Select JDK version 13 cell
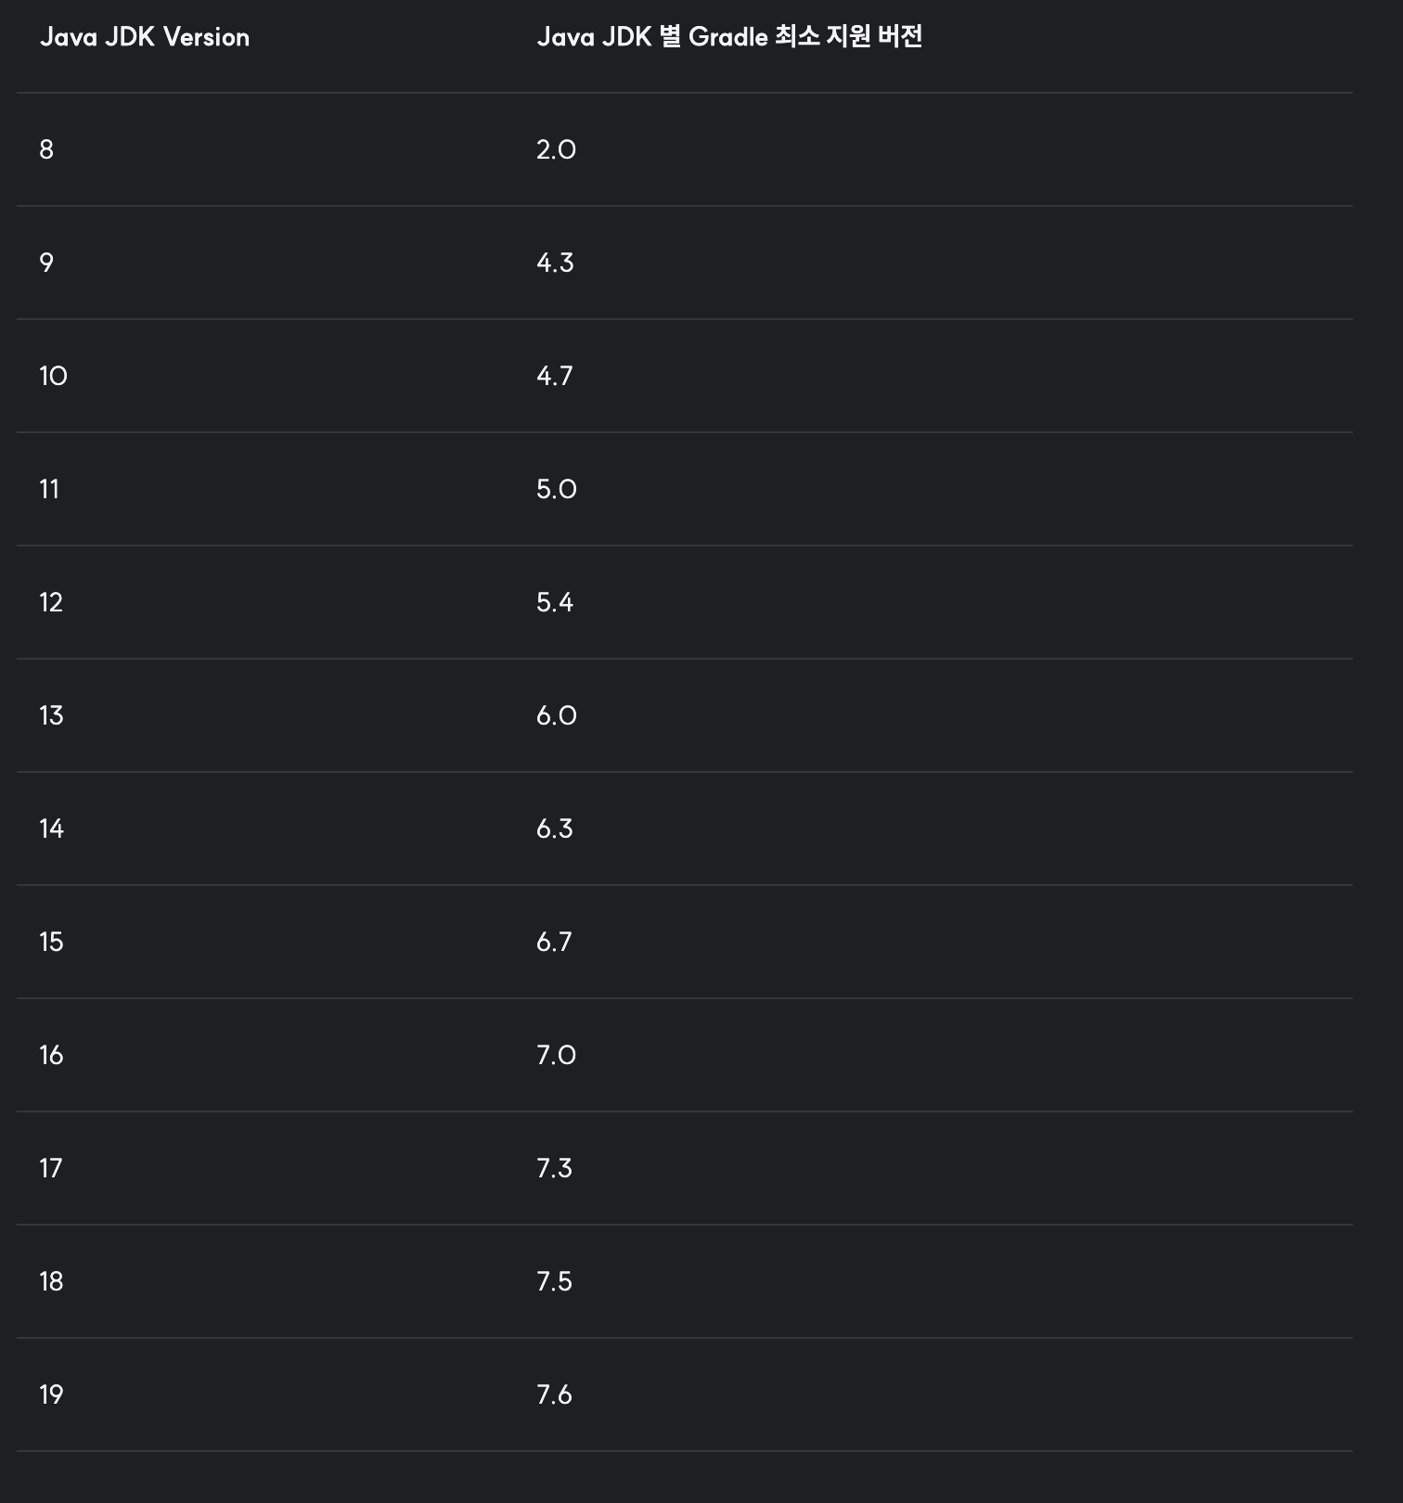The image size is (1403, 1503). (x=51, y=715)
